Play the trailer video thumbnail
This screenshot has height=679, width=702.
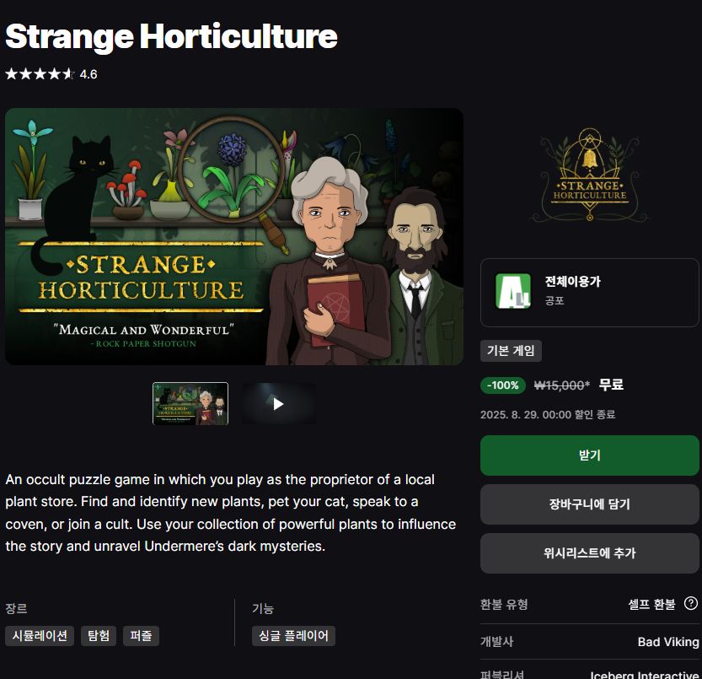278,404
